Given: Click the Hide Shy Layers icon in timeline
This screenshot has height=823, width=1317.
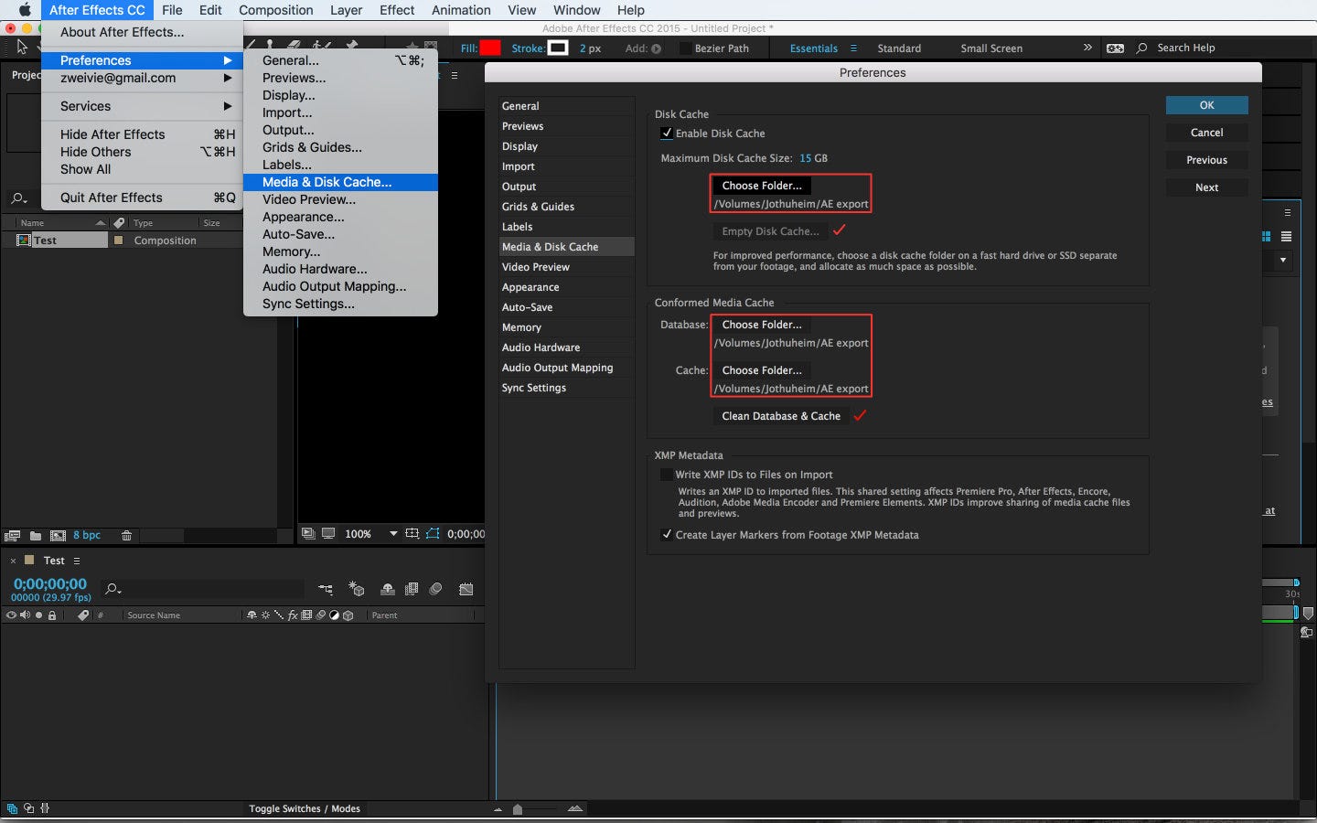Looking at the screenshot, I should [x=388, y=590].
